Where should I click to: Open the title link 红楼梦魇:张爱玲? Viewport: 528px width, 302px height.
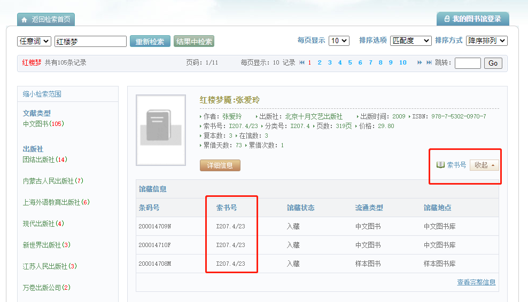[230, 100]
